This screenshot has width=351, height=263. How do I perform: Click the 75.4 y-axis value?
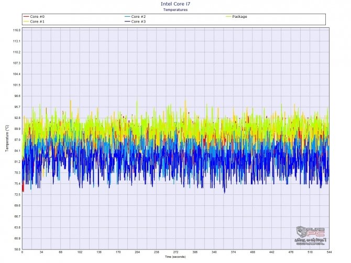point(17,184)
